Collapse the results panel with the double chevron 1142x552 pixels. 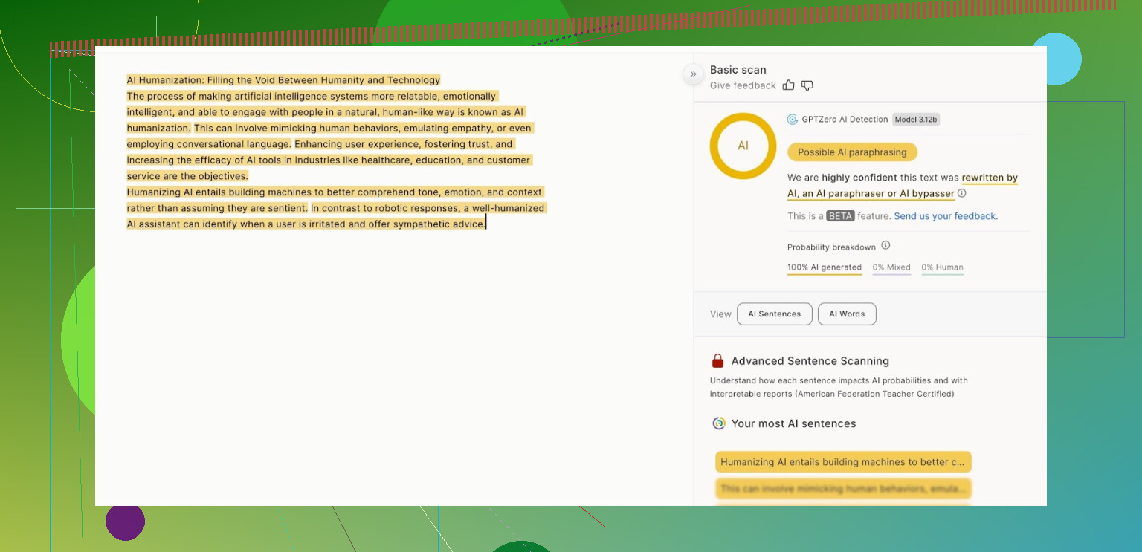pyautogui.click(x=693, y=74)
